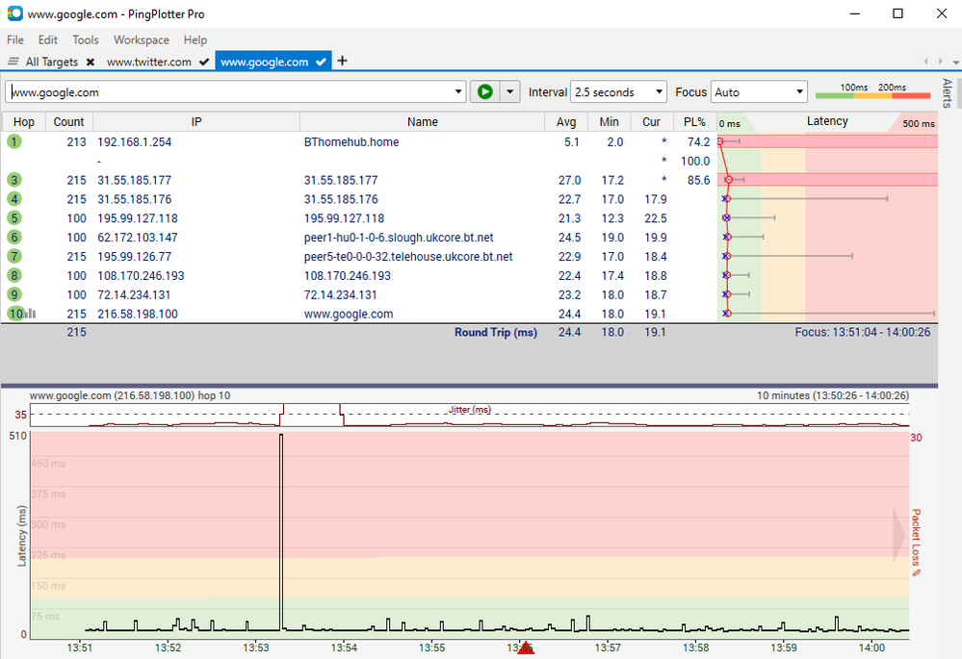Click the PL% column header
This screenshot has height=659, width=962.
[x=695, y=122]
